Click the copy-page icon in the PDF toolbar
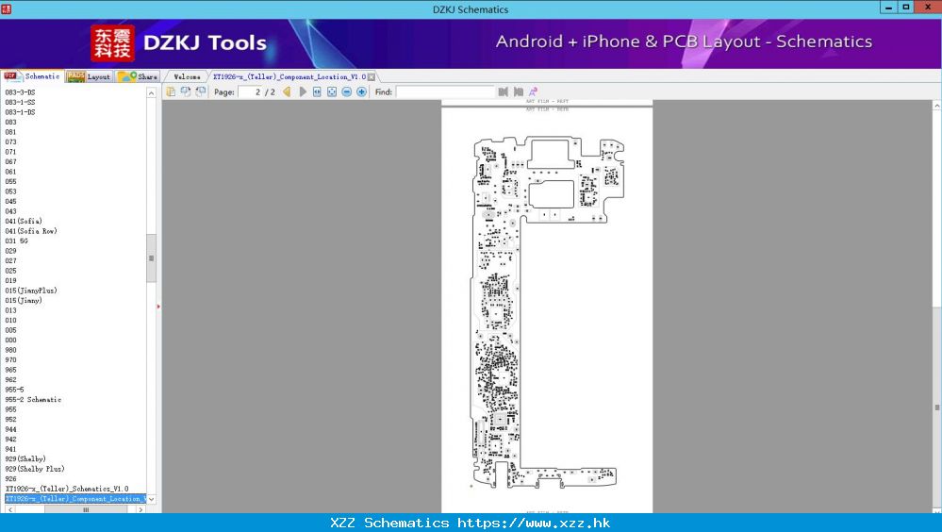 172,92
